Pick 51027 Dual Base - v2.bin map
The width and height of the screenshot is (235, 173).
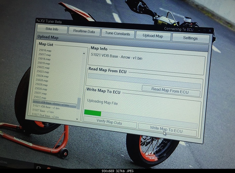[x=46, y=116]
